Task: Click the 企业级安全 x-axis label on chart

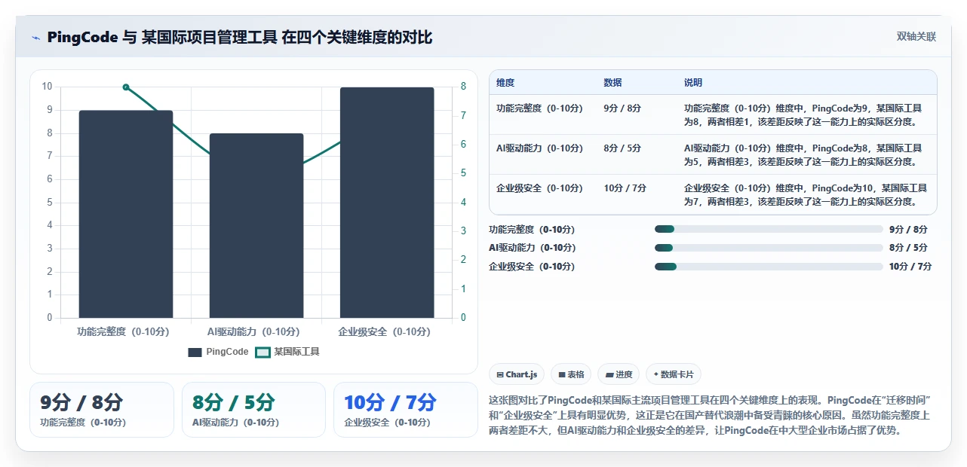Action: [385, 331]
